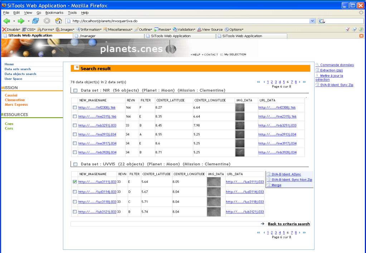Switch to the /manager tab
Screen dimensions: 366x253
[x=109, y=36]
